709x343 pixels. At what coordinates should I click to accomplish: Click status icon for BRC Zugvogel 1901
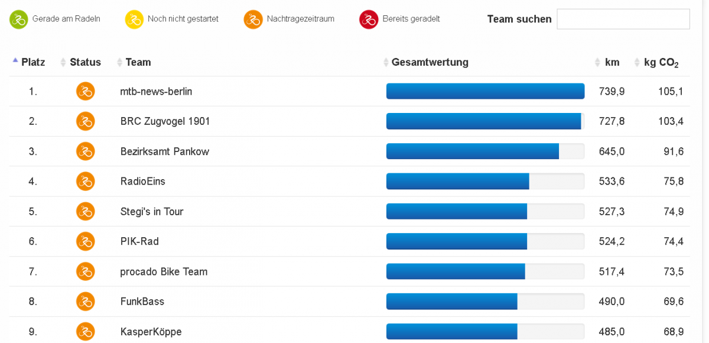pyautogui.click(x=86, y=121)
